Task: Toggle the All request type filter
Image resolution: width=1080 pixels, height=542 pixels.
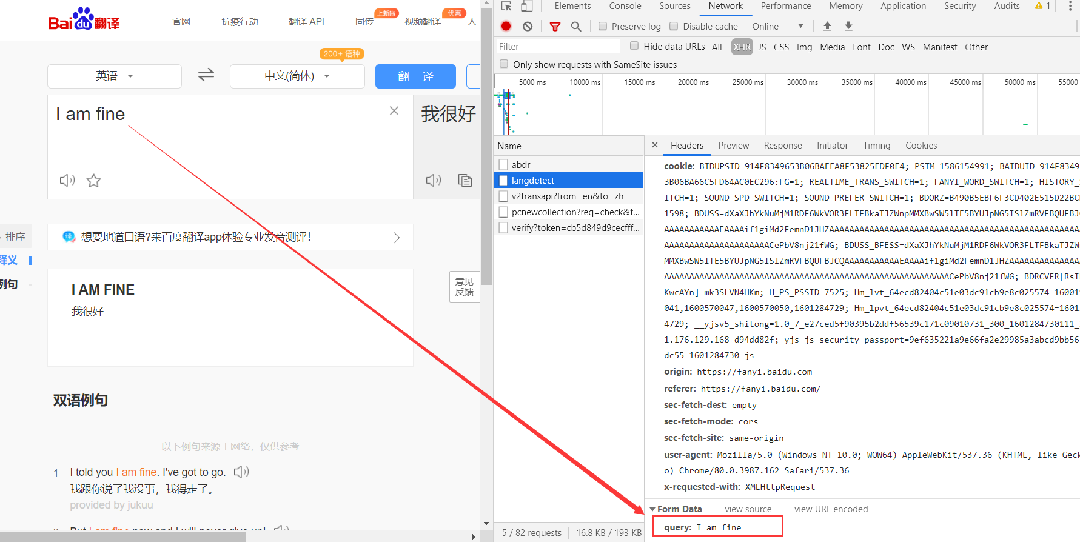Action: click(x=717, y=47)
